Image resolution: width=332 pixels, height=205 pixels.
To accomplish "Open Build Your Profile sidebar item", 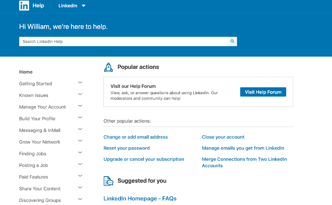I will pyautogui.click(x=37, y=119).
